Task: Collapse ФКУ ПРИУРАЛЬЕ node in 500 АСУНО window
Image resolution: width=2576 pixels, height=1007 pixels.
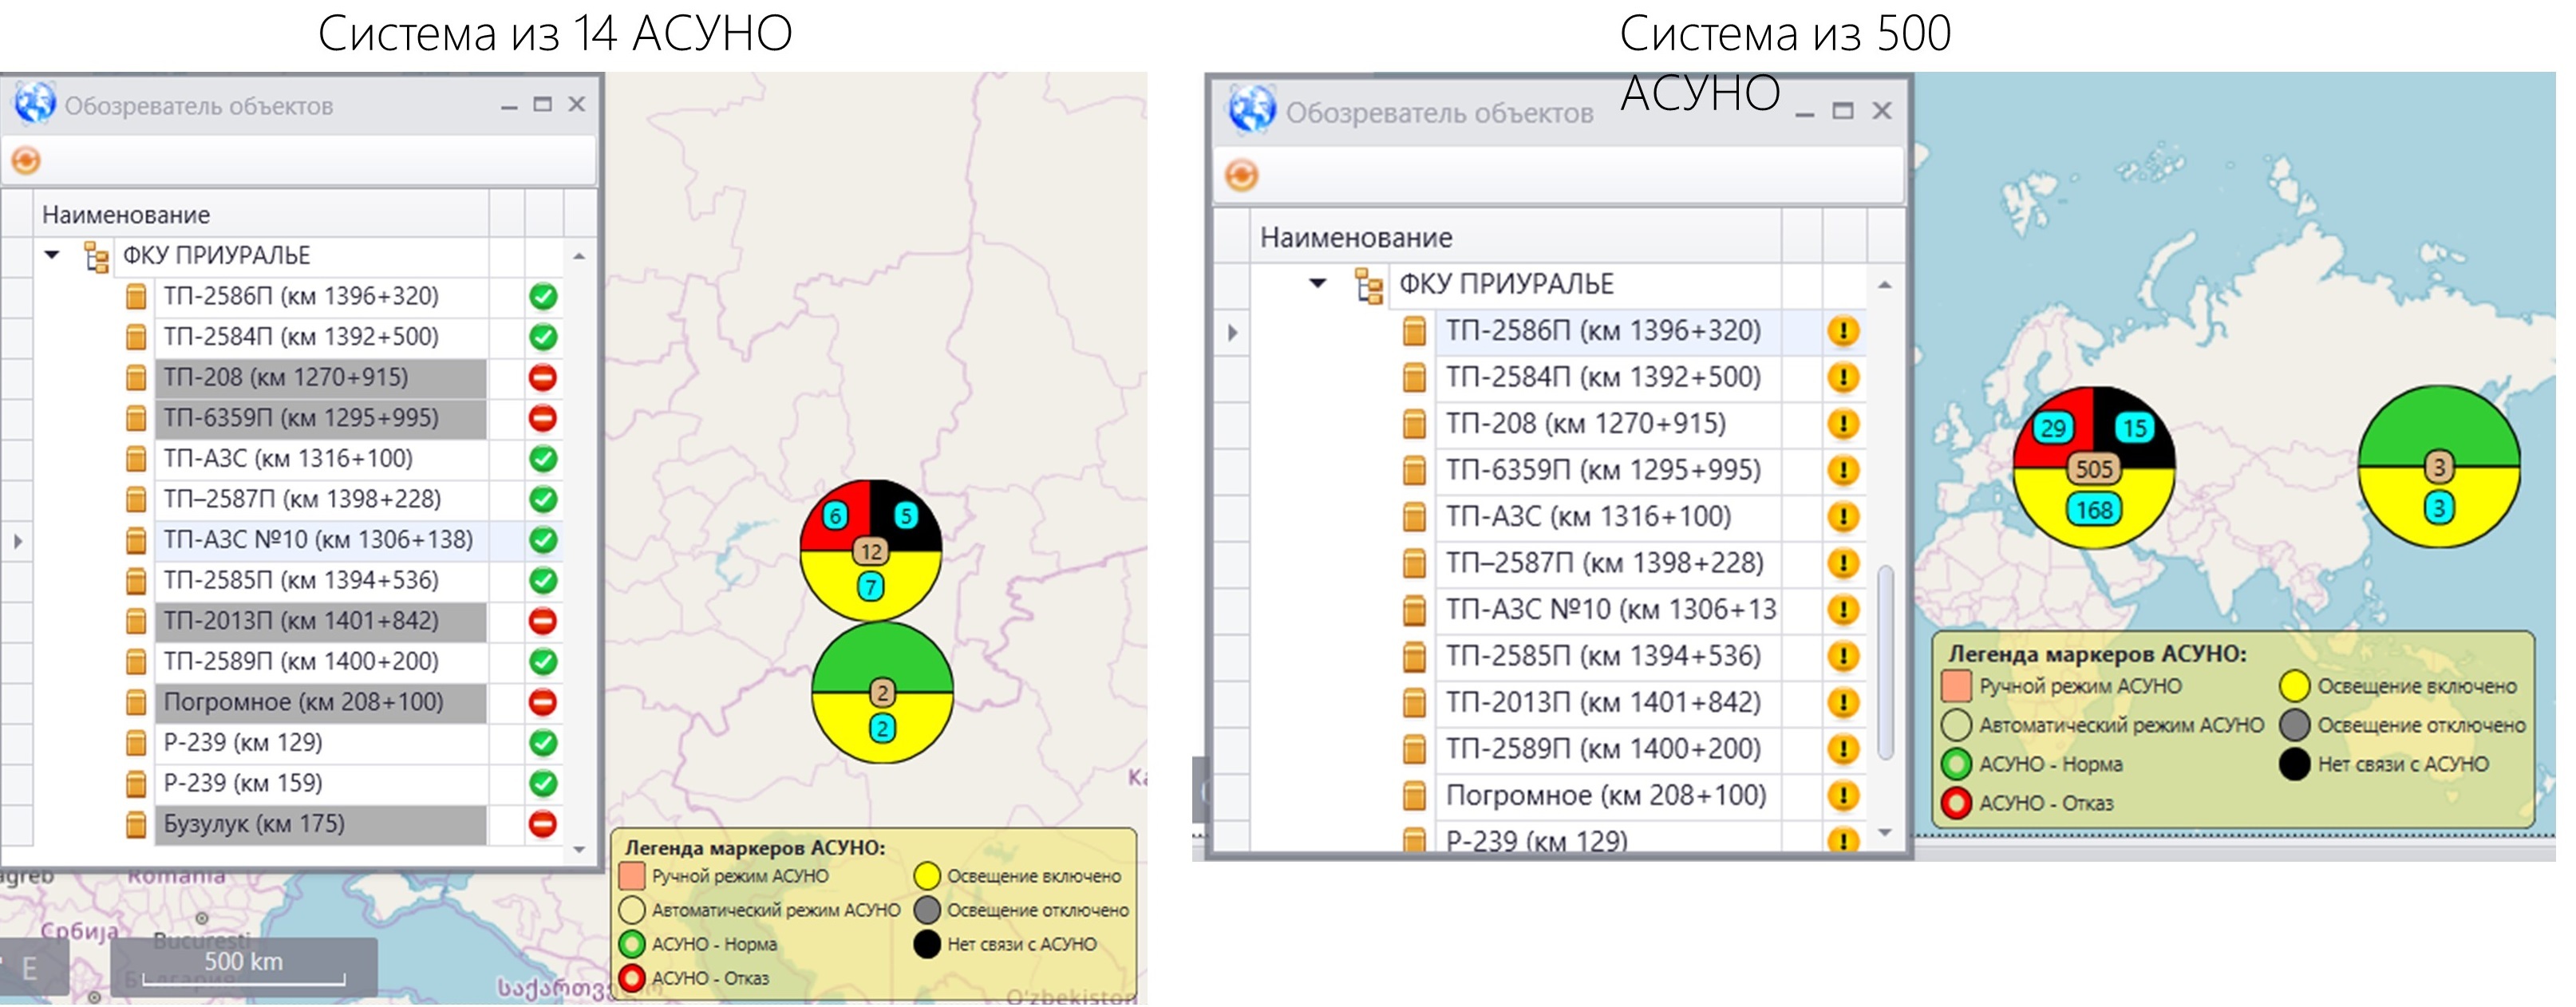Action: [x=1318, y=283]
